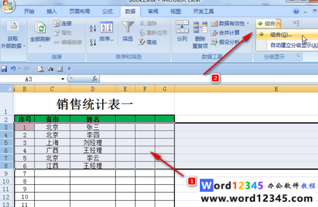318x207 pixels.
Task: Click the form quick-access icon
Action: tap(59, 69)
